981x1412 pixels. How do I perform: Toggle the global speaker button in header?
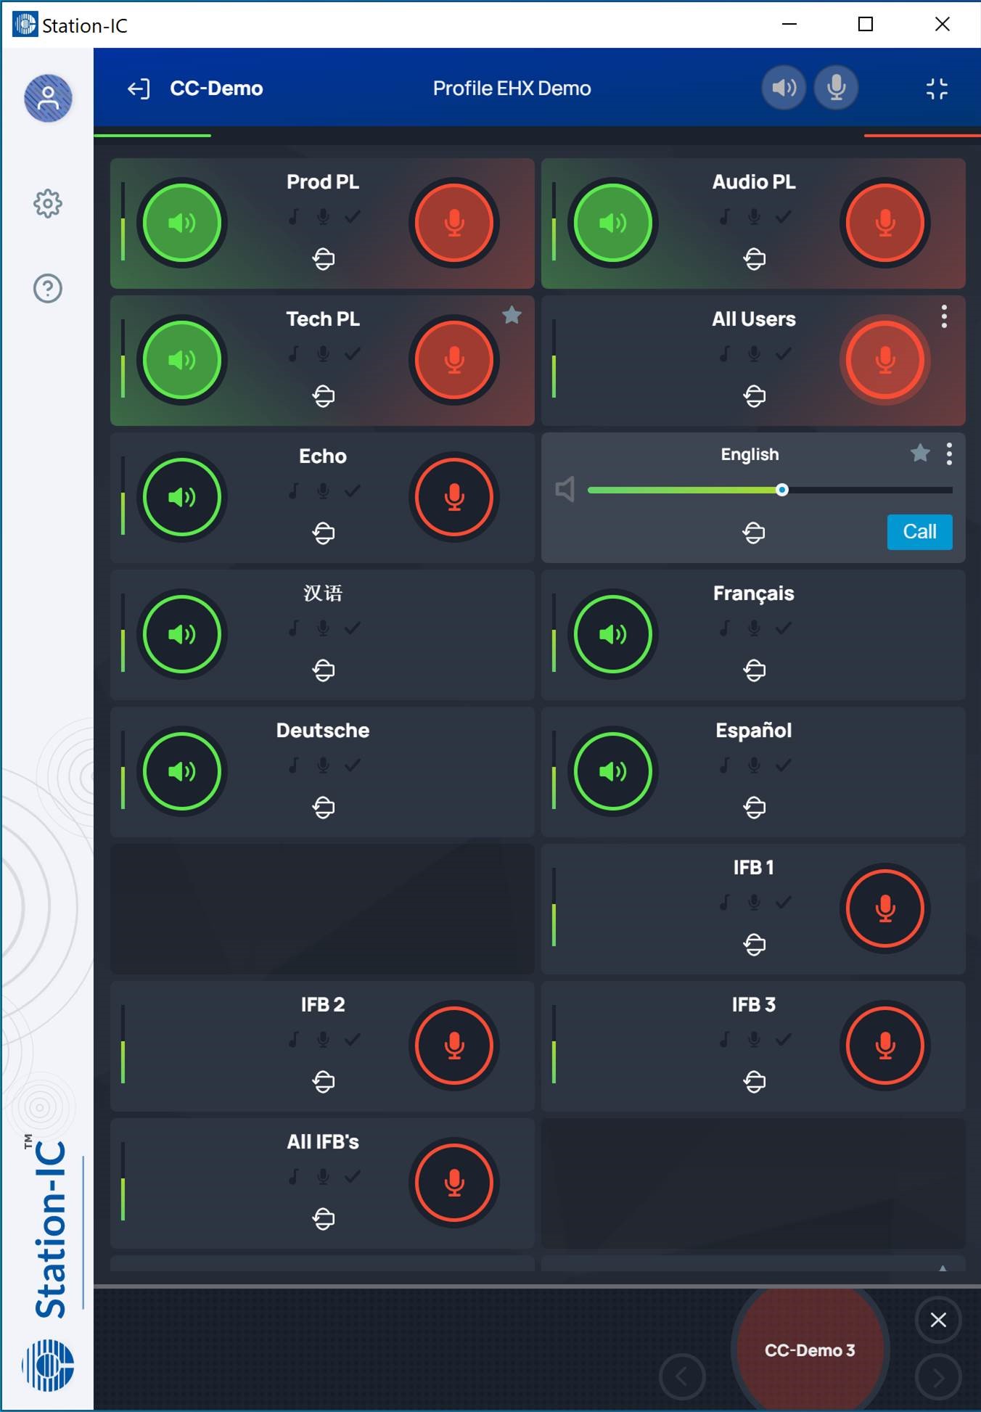(784, 89)
